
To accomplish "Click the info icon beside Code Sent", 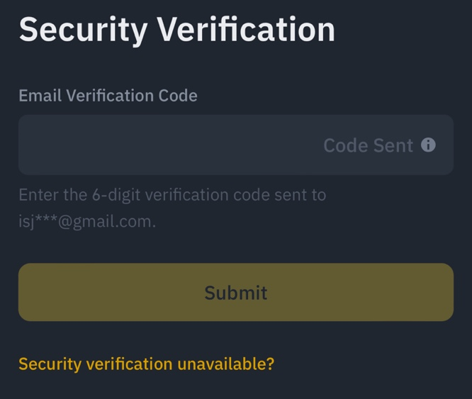I will pos(428,145).
